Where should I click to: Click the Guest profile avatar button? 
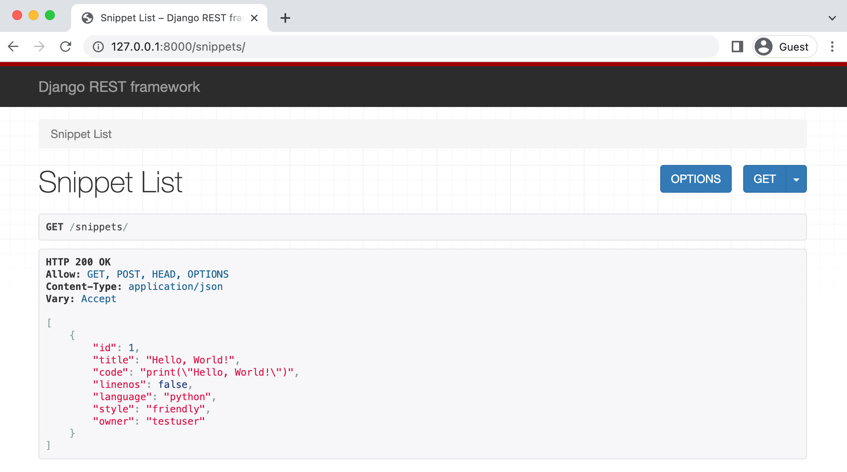[x=784, y=47]
